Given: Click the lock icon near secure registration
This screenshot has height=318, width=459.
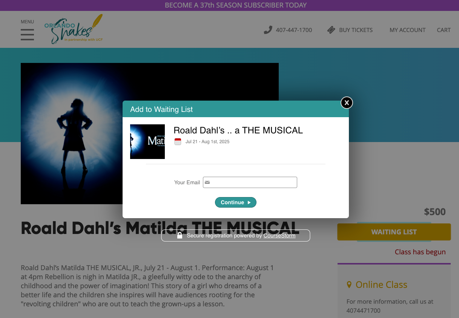Looking at the screenshot, I should pos(180,235).
